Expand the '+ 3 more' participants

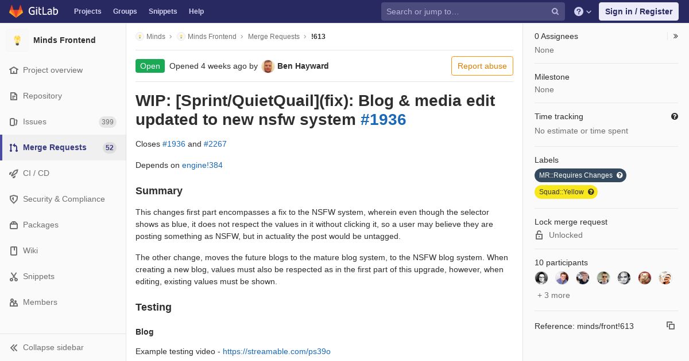(x=553, y=295)
